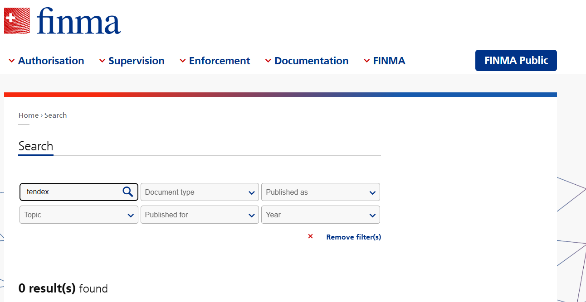
Task: Click the Remove filter(s) link
Action: point(353,237)
